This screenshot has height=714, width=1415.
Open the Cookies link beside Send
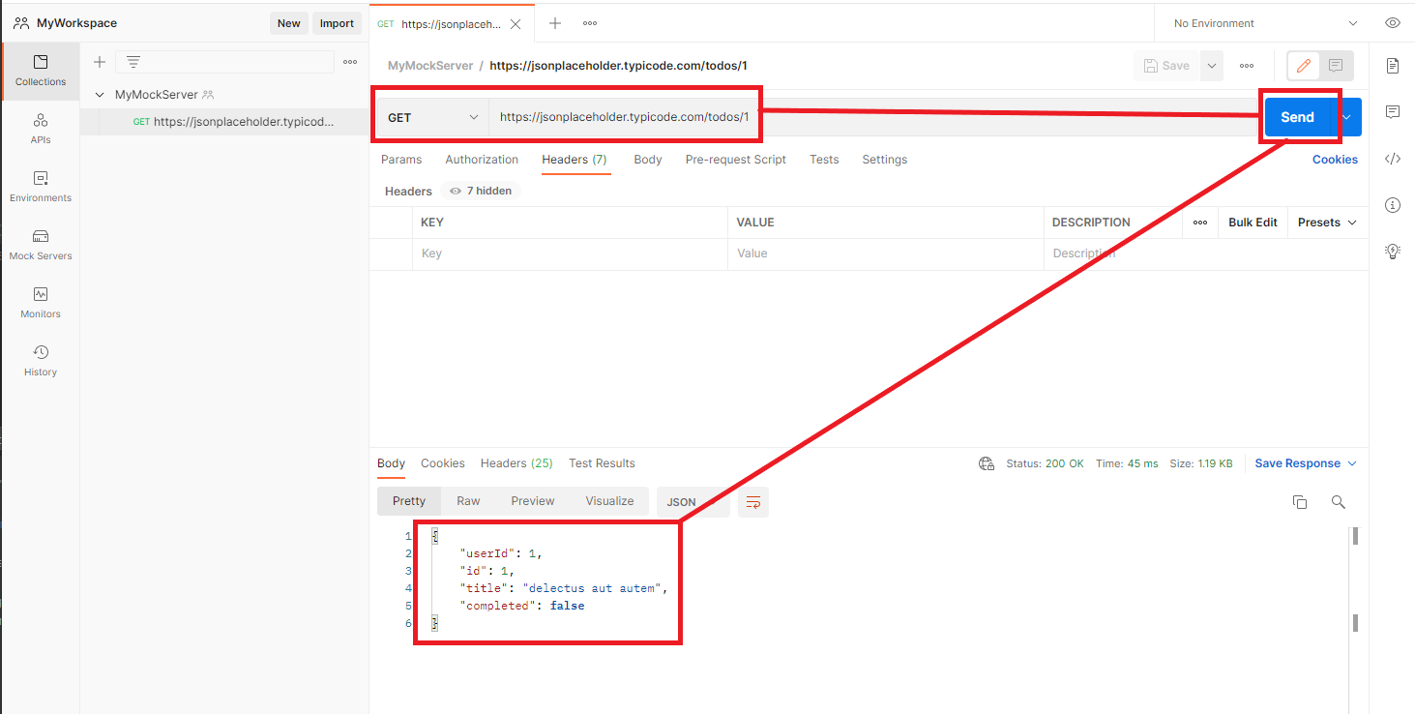[x=1335, y=160]
